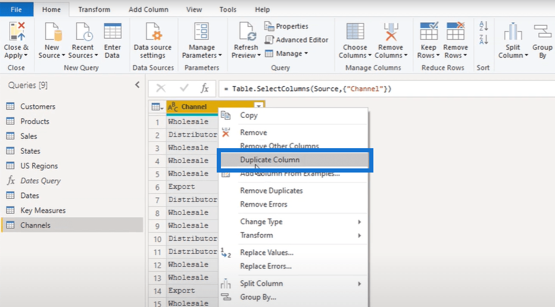Open the Help tab

click(x=262, y=10)
